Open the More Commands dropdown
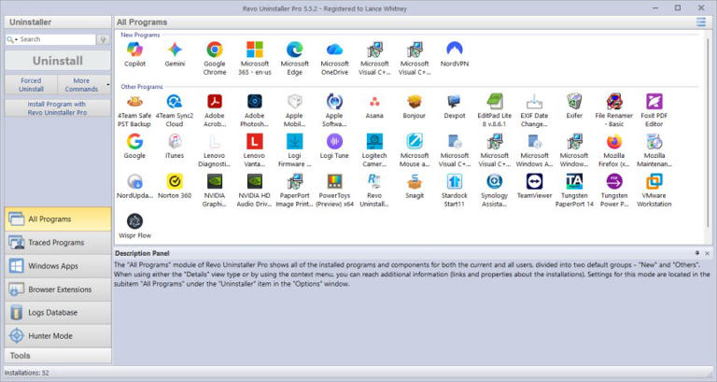Viewport: 717px width, 382px height. tap(84, 85)
